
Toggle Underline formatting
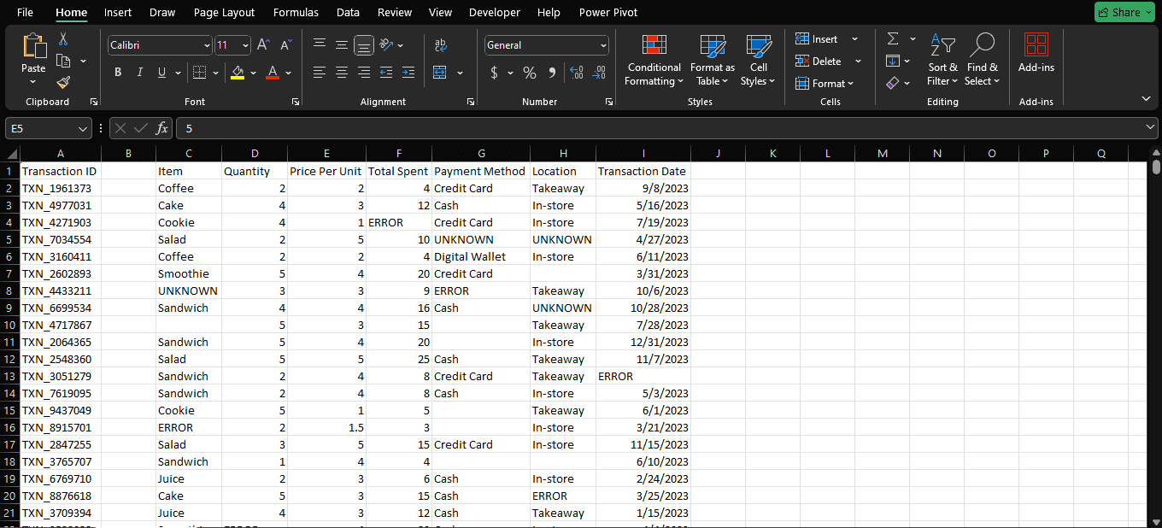(x=162, y=73)
